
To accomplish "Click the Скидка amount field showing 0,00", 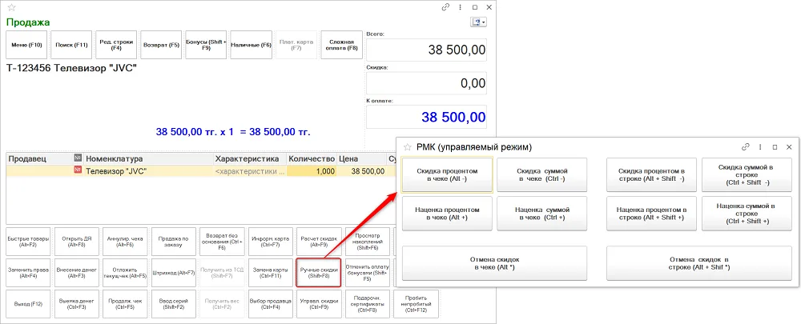I will click(427, 83).
